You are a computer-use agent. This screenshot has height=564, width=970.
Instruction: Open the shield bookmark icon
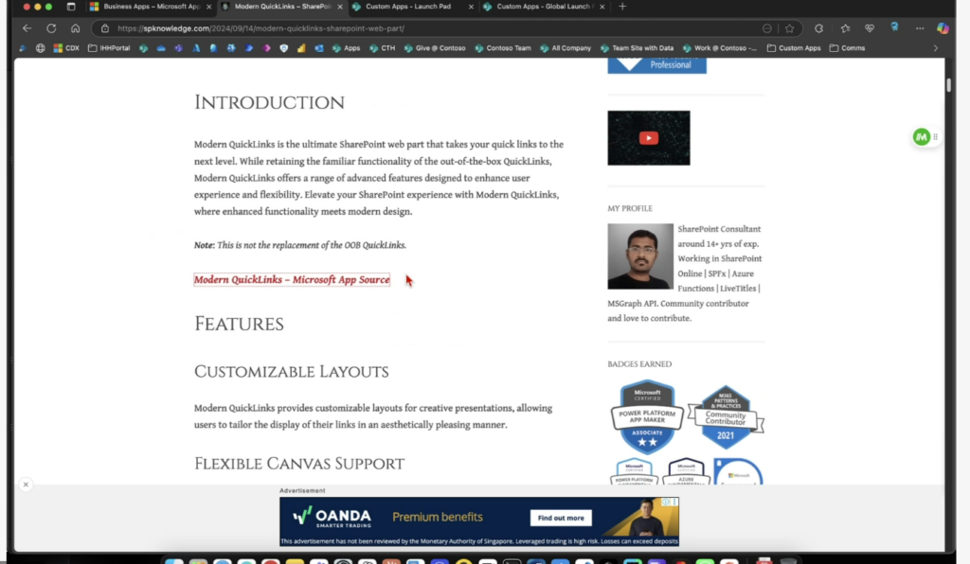(284, 48)
